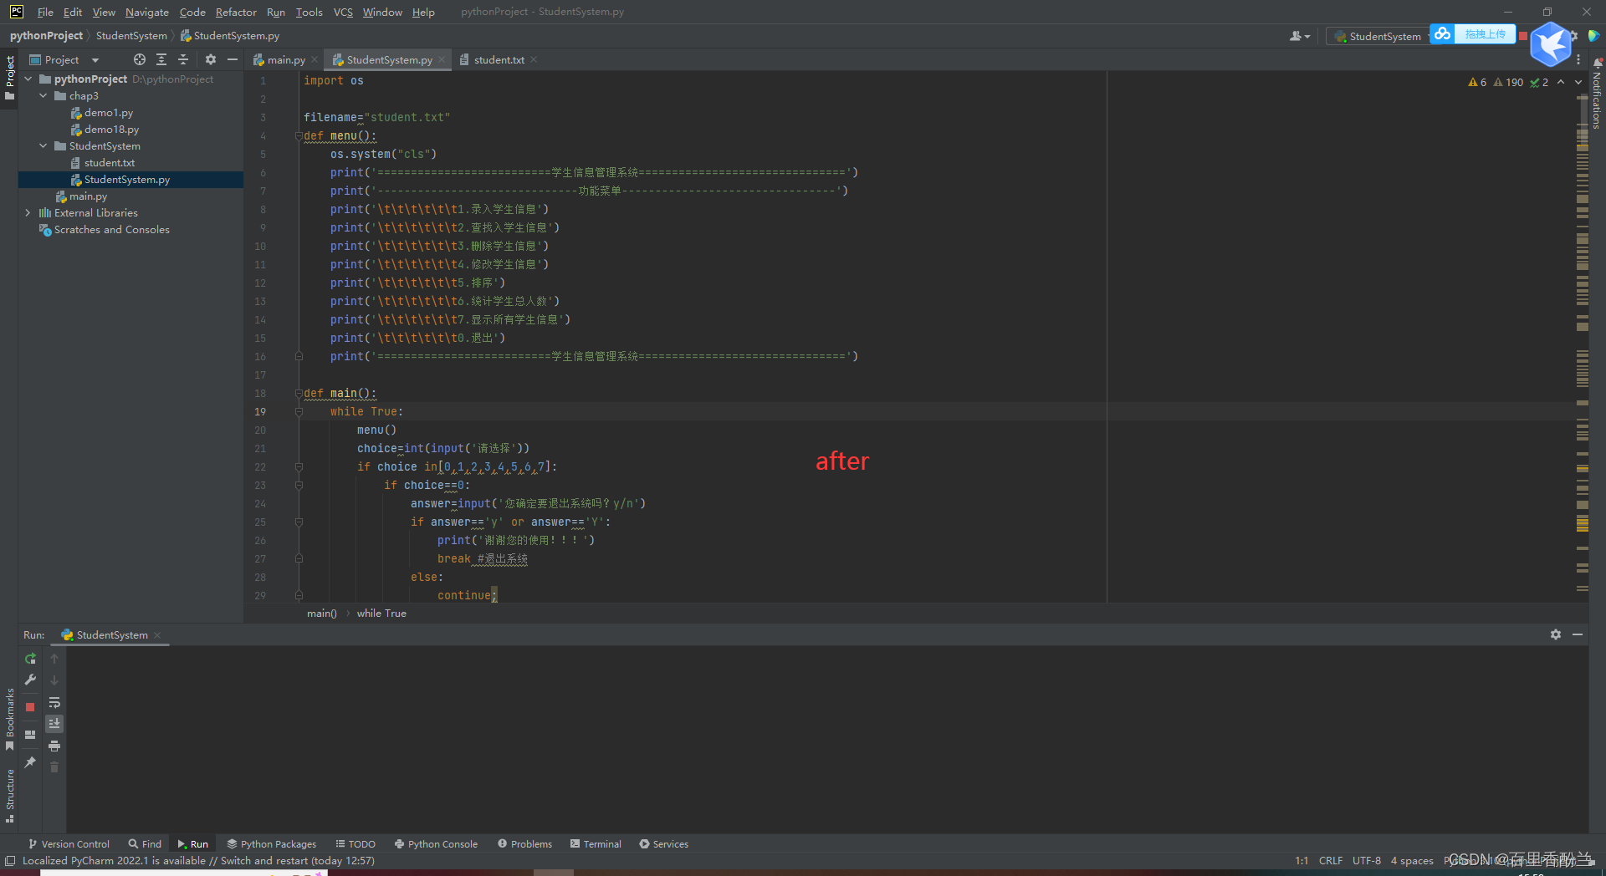Hide the Project panel with minus icon
The image size is (1606, 876).
233,59
